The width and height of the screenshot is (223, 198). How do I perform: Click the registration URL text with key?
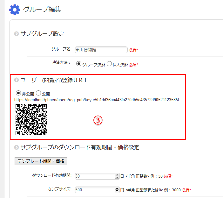[97, 100]
